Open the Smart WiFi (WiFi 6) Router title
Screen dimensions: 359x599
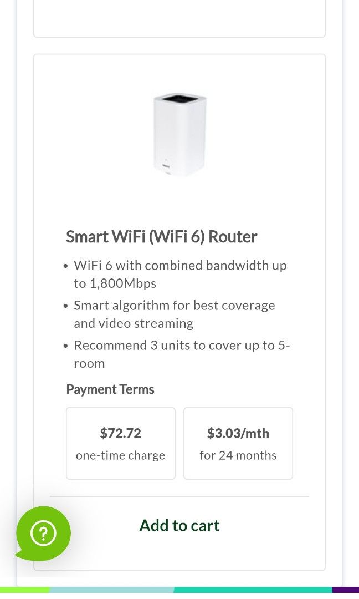[161, 237]
